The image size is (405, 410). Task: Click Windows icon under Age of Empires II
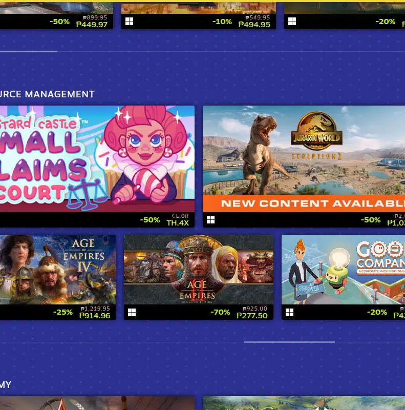point(132,312)
